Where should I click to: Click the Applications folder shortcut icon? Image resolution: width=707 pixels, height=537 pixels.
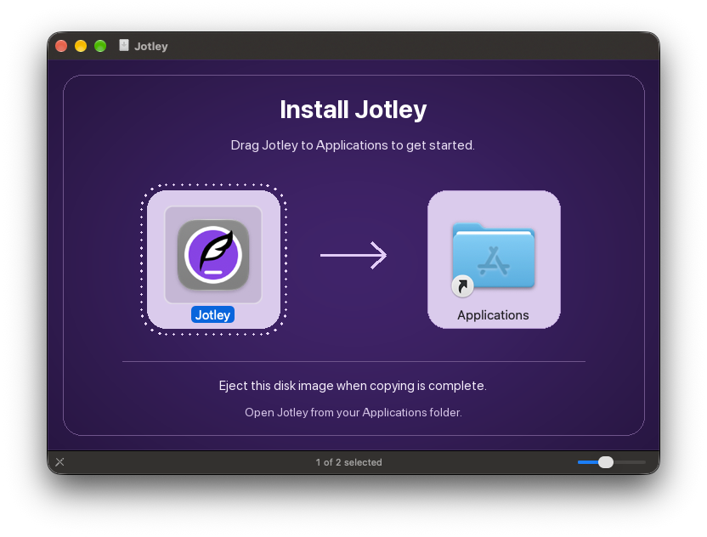pyautogui.click(x=494, y=256)
